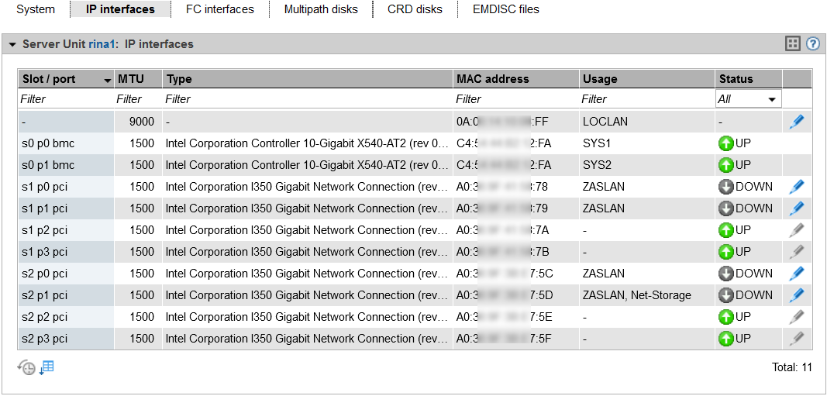Edit the s1 p0 pci interface
827x396 pixels.
[797, 187]
